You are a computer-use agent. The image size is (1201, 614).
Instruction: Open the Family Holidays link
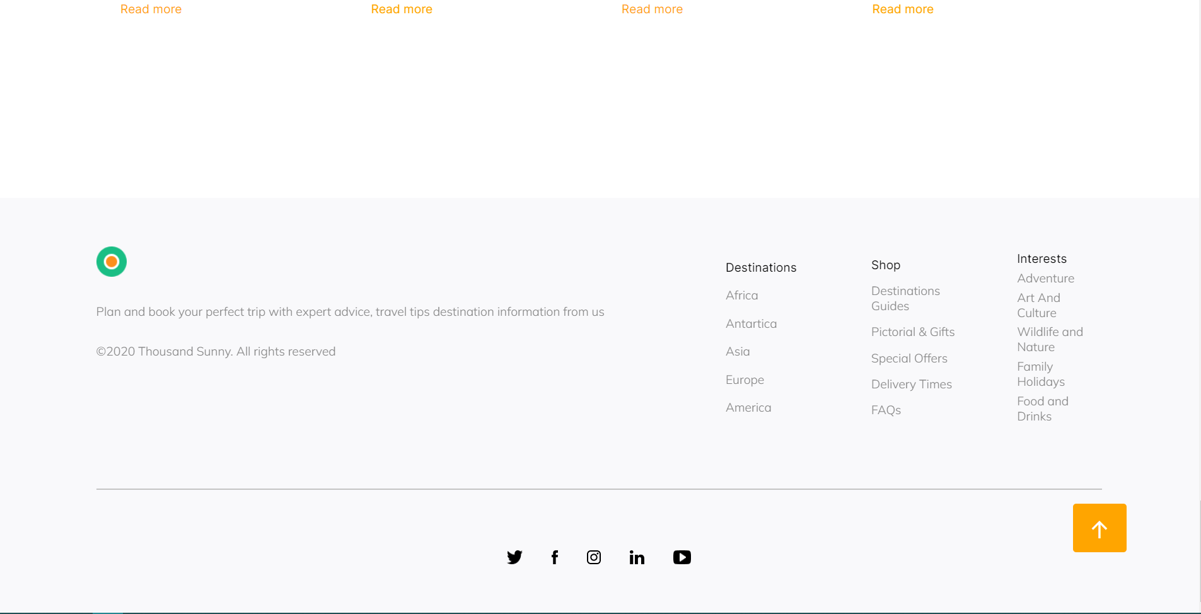click(1041, 374)
